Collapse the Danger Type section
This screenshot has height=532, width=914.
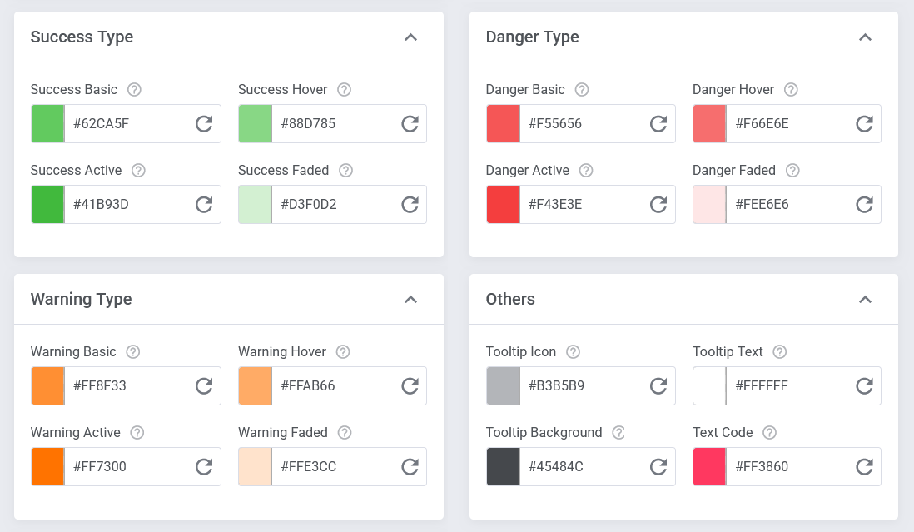tap(865, 37)
